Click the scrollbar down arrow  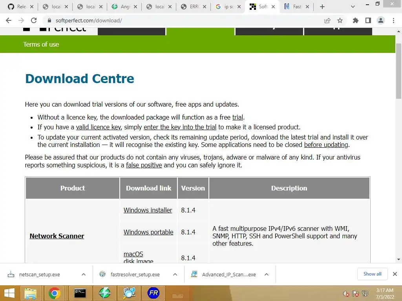(398, 259)
